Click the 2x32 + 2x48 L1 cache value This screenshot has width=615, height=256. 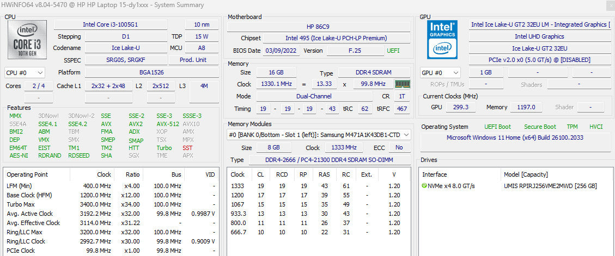(108, 86)
